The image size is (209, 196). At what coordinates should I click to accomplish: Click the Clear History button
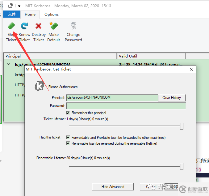[x=172, y=98]
